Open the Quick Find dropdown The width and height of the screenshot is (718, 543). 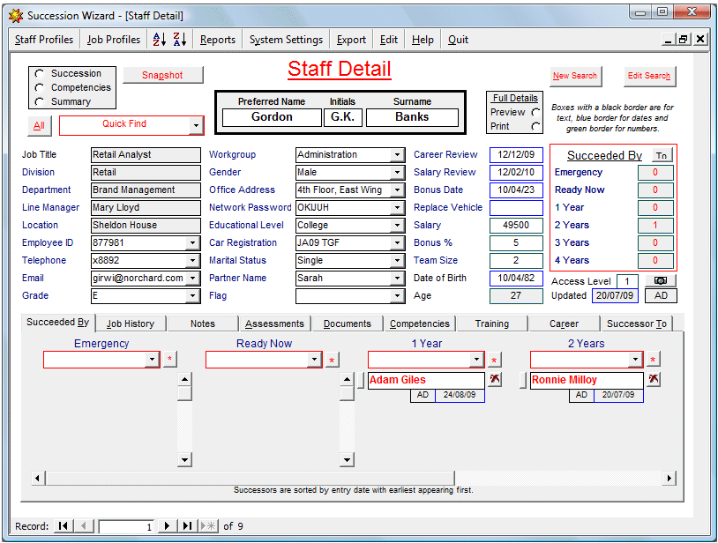tap(195, 126)
